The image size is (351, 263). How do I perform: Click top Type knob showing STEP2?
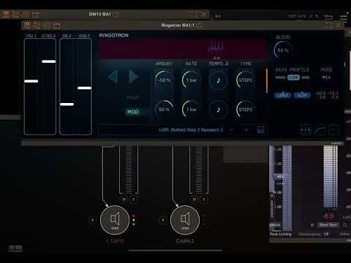click(x=245, y=80)
